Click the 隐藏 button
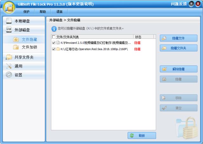 coord(179,79)
